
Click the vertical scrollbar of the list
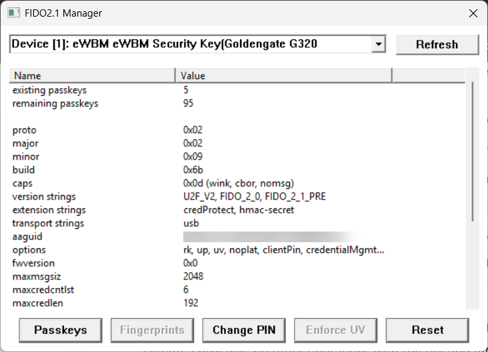click(x=473, y=152)
